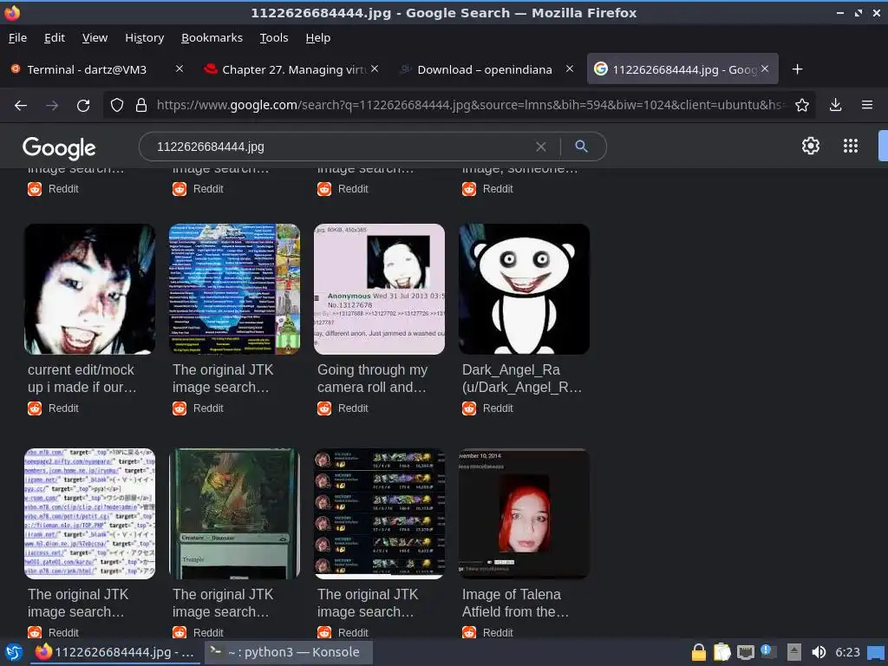
Task: Adjust volume via speaker tray icon
Action: 819,652
